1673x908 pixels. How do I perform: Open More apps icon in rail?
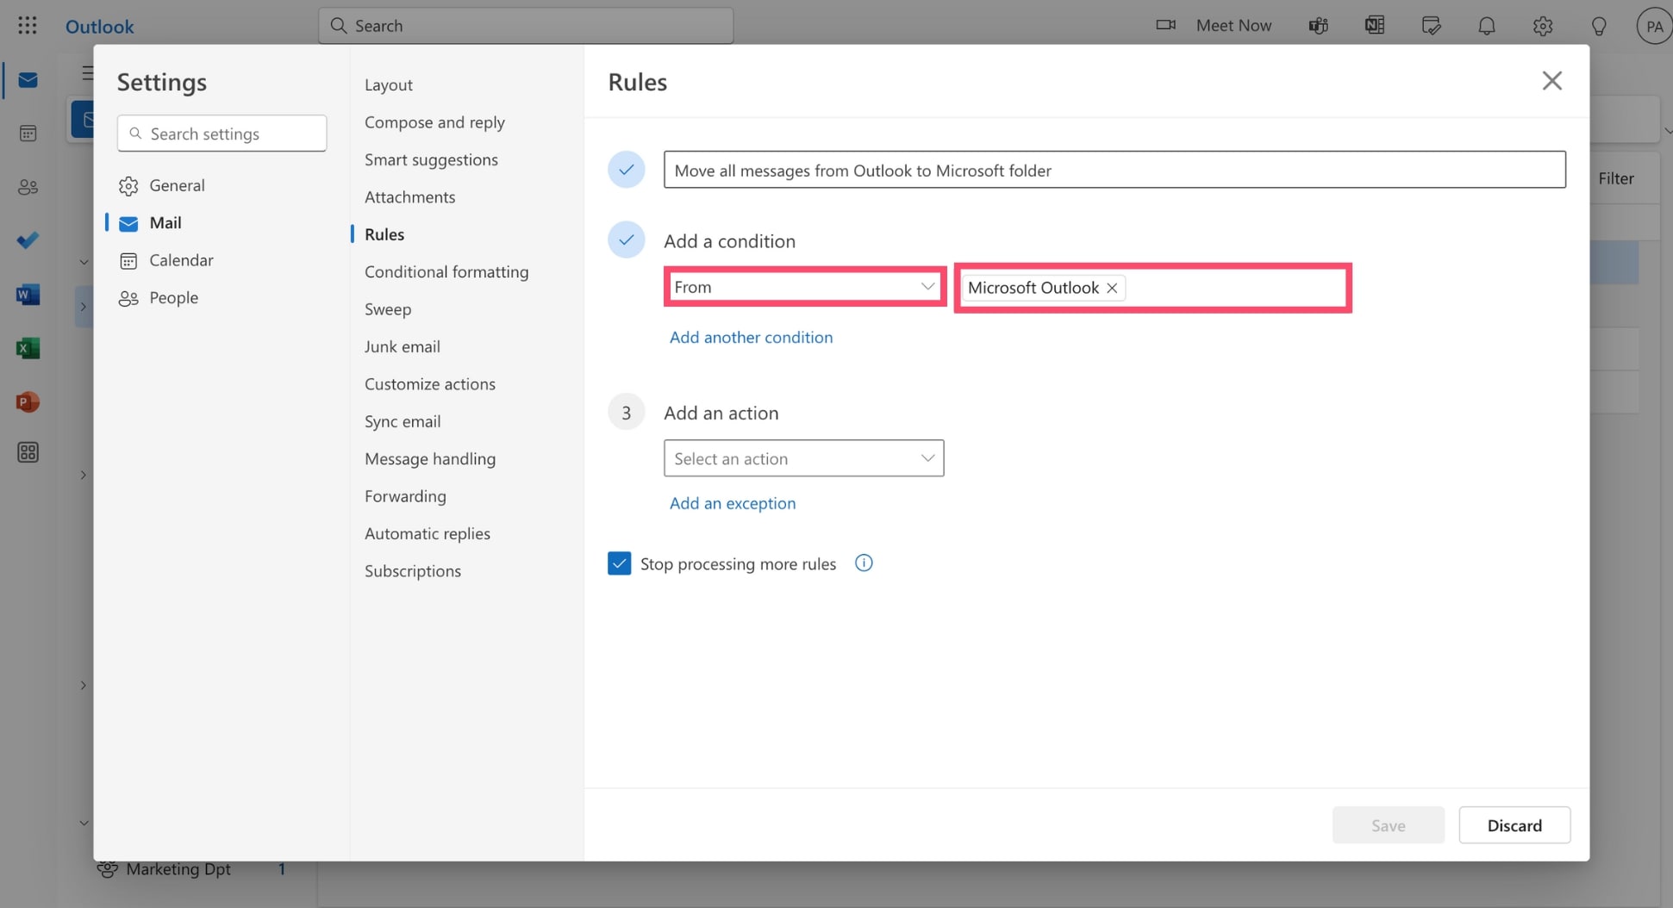(x=28, y=452)
